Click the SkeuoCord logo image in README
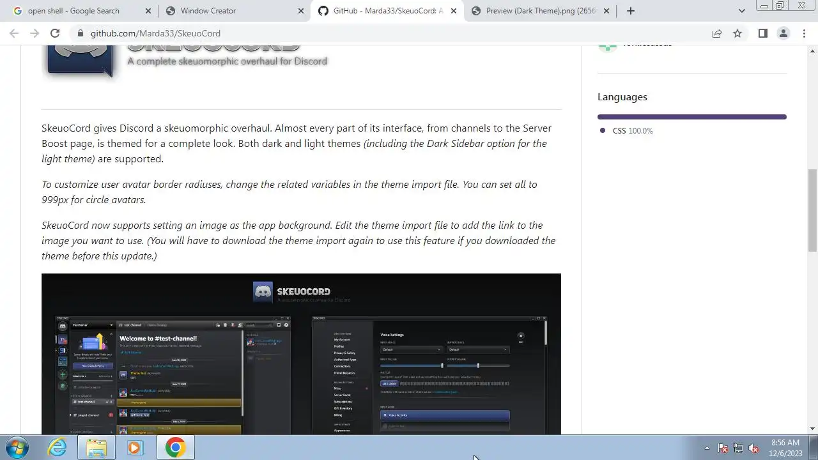This screenshot has width=818, height=460. click(185, 61)
